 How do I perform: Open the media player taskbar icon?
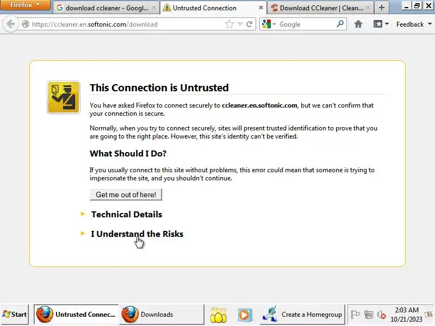(245, 315)
